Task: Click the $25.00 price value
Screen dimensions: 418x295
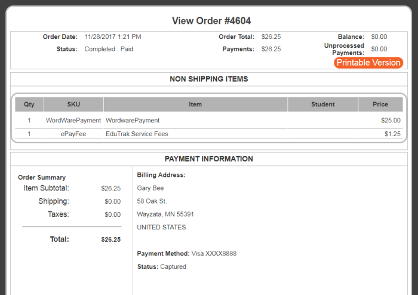Action: [391, 121]
